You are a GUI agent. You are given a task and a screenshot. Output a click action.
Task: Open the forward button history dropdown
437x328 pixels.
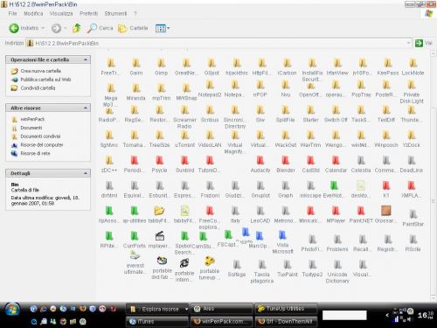tap(66, 28)
